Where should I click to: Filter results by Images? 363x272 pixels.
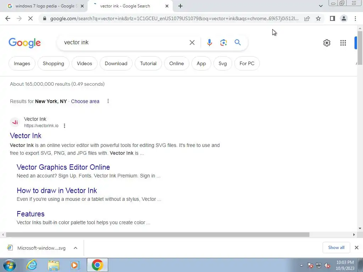22,63
